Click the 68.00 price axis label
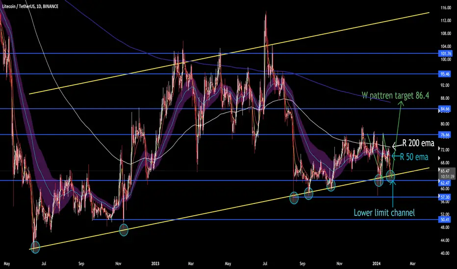Screen dimensions: 457x269 tap(445, 163)
